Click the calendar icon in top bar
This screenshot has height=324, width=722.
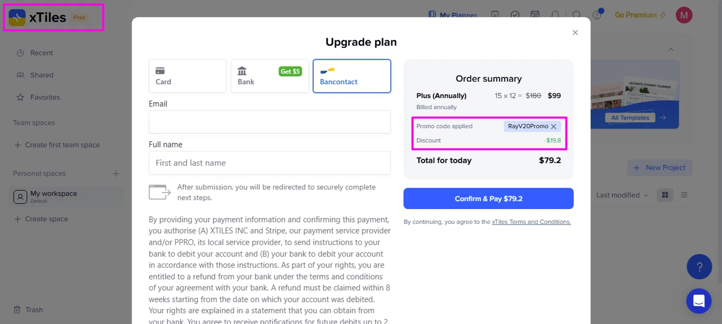[535, 15]
